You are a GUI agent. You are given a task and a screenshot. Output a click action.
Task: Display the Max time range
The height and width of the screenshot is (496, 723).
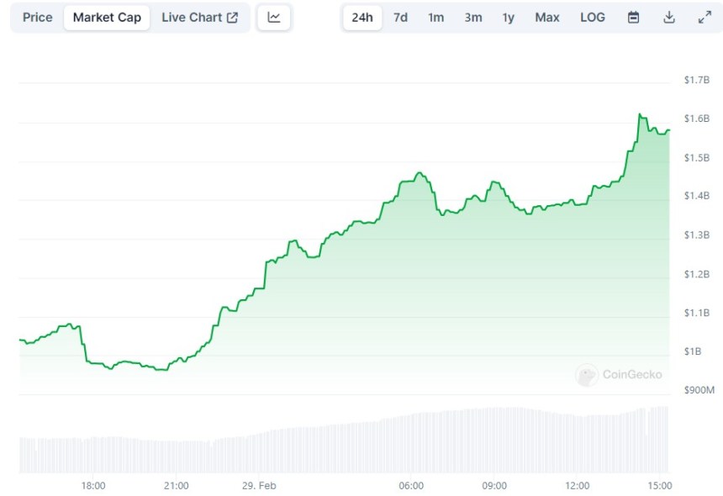coord(547,18)
